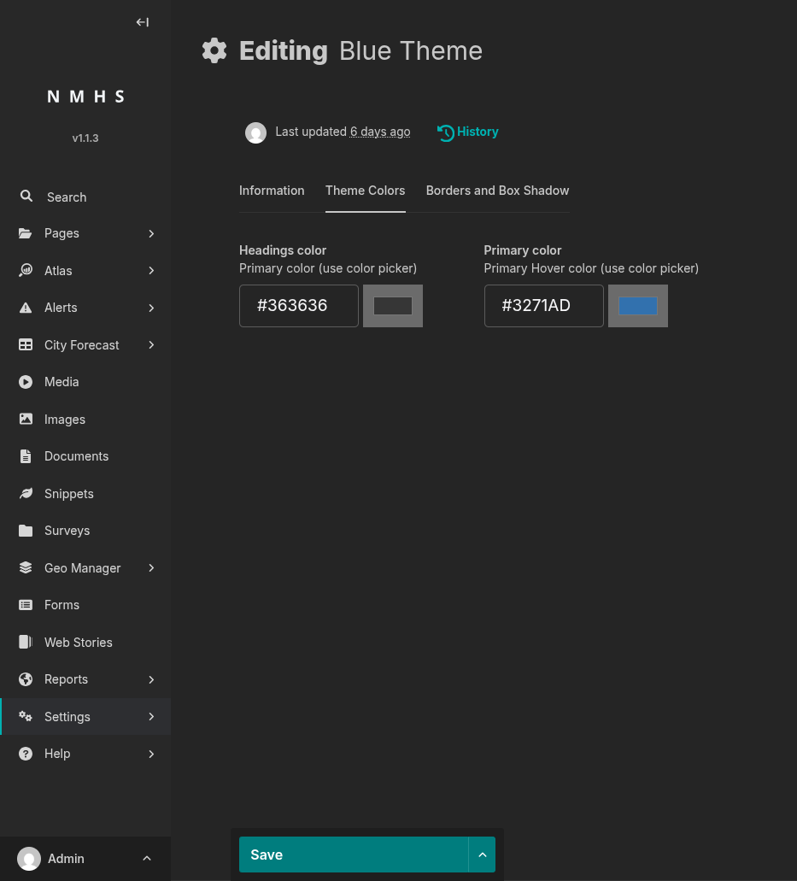Click the Settings gears icon in sidebar
Screen dimensions: 797x881
26,716
